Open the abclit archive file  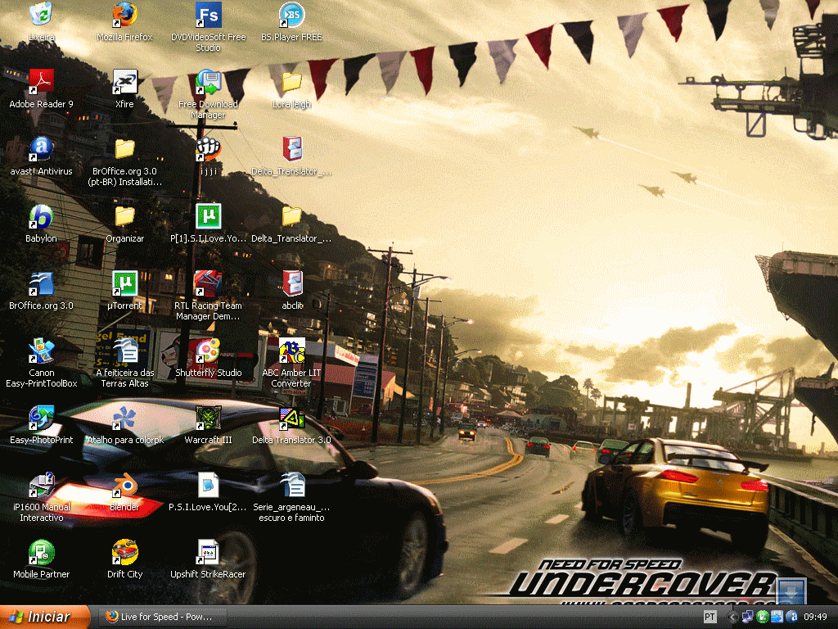tap(291, 283)
